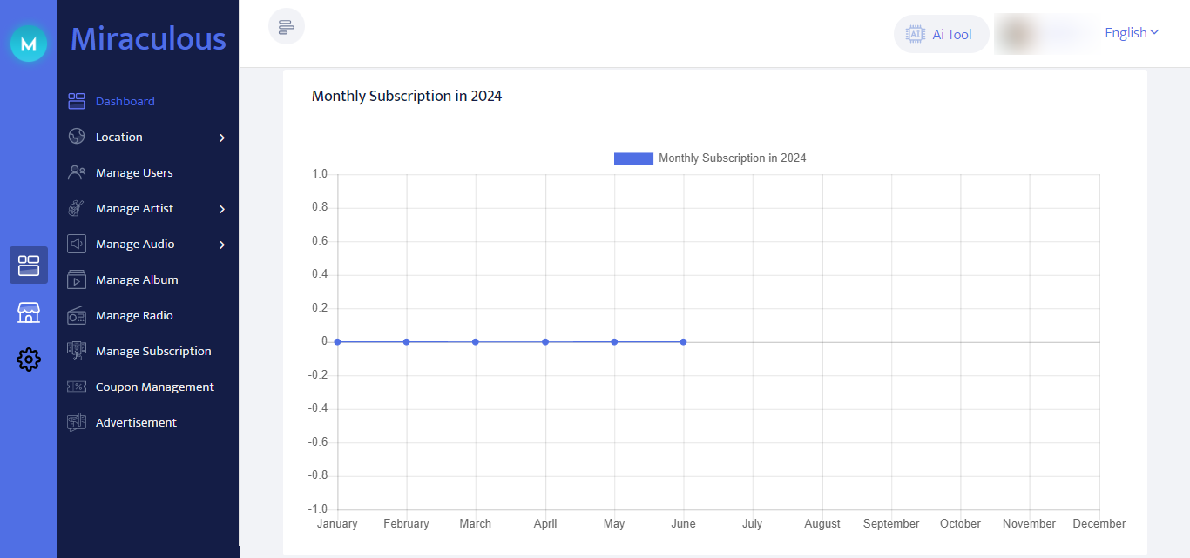Click the Miraculous brand title link
The image size is (1190, 558).
pos(148,39)
